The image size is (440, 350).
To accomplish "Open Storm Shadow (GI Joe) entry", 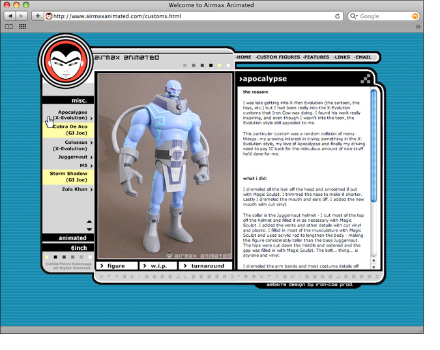I will tap(68, 177).
